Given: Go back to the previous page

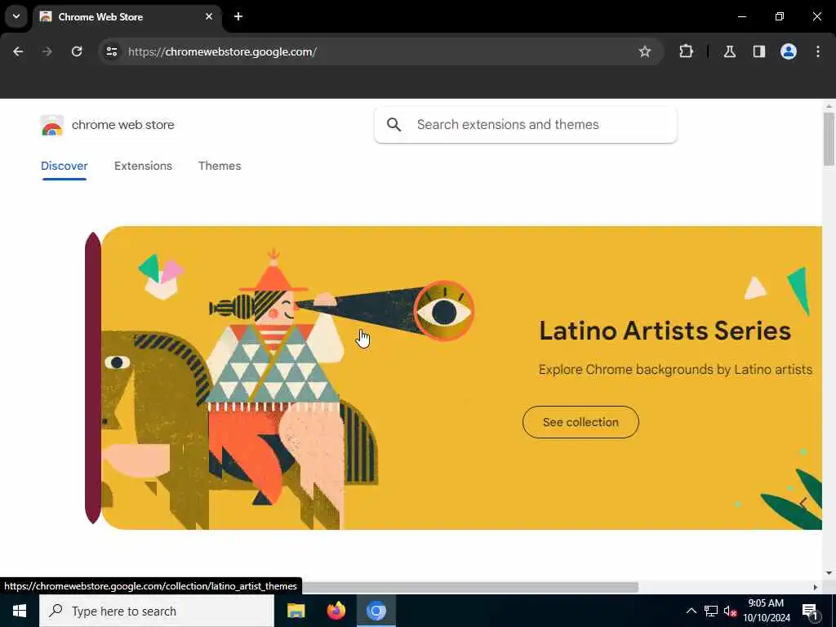Looking at the screenshot, I should pyautogui.click(x=18, y=51).
